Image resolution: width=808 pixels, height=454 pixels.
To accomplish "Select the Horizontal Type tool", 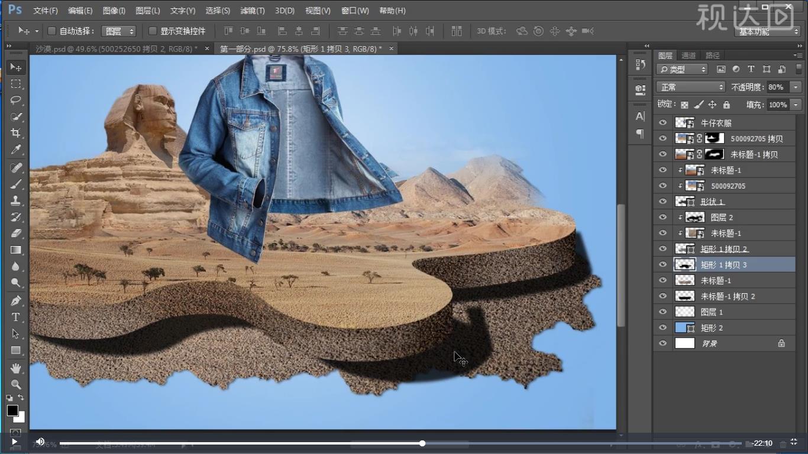I will (x=16, y=317).
